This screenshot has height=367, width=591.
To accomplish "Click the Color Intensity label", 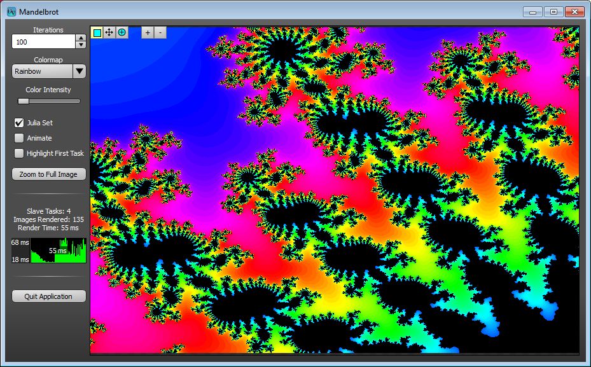I will coord(48,90).
